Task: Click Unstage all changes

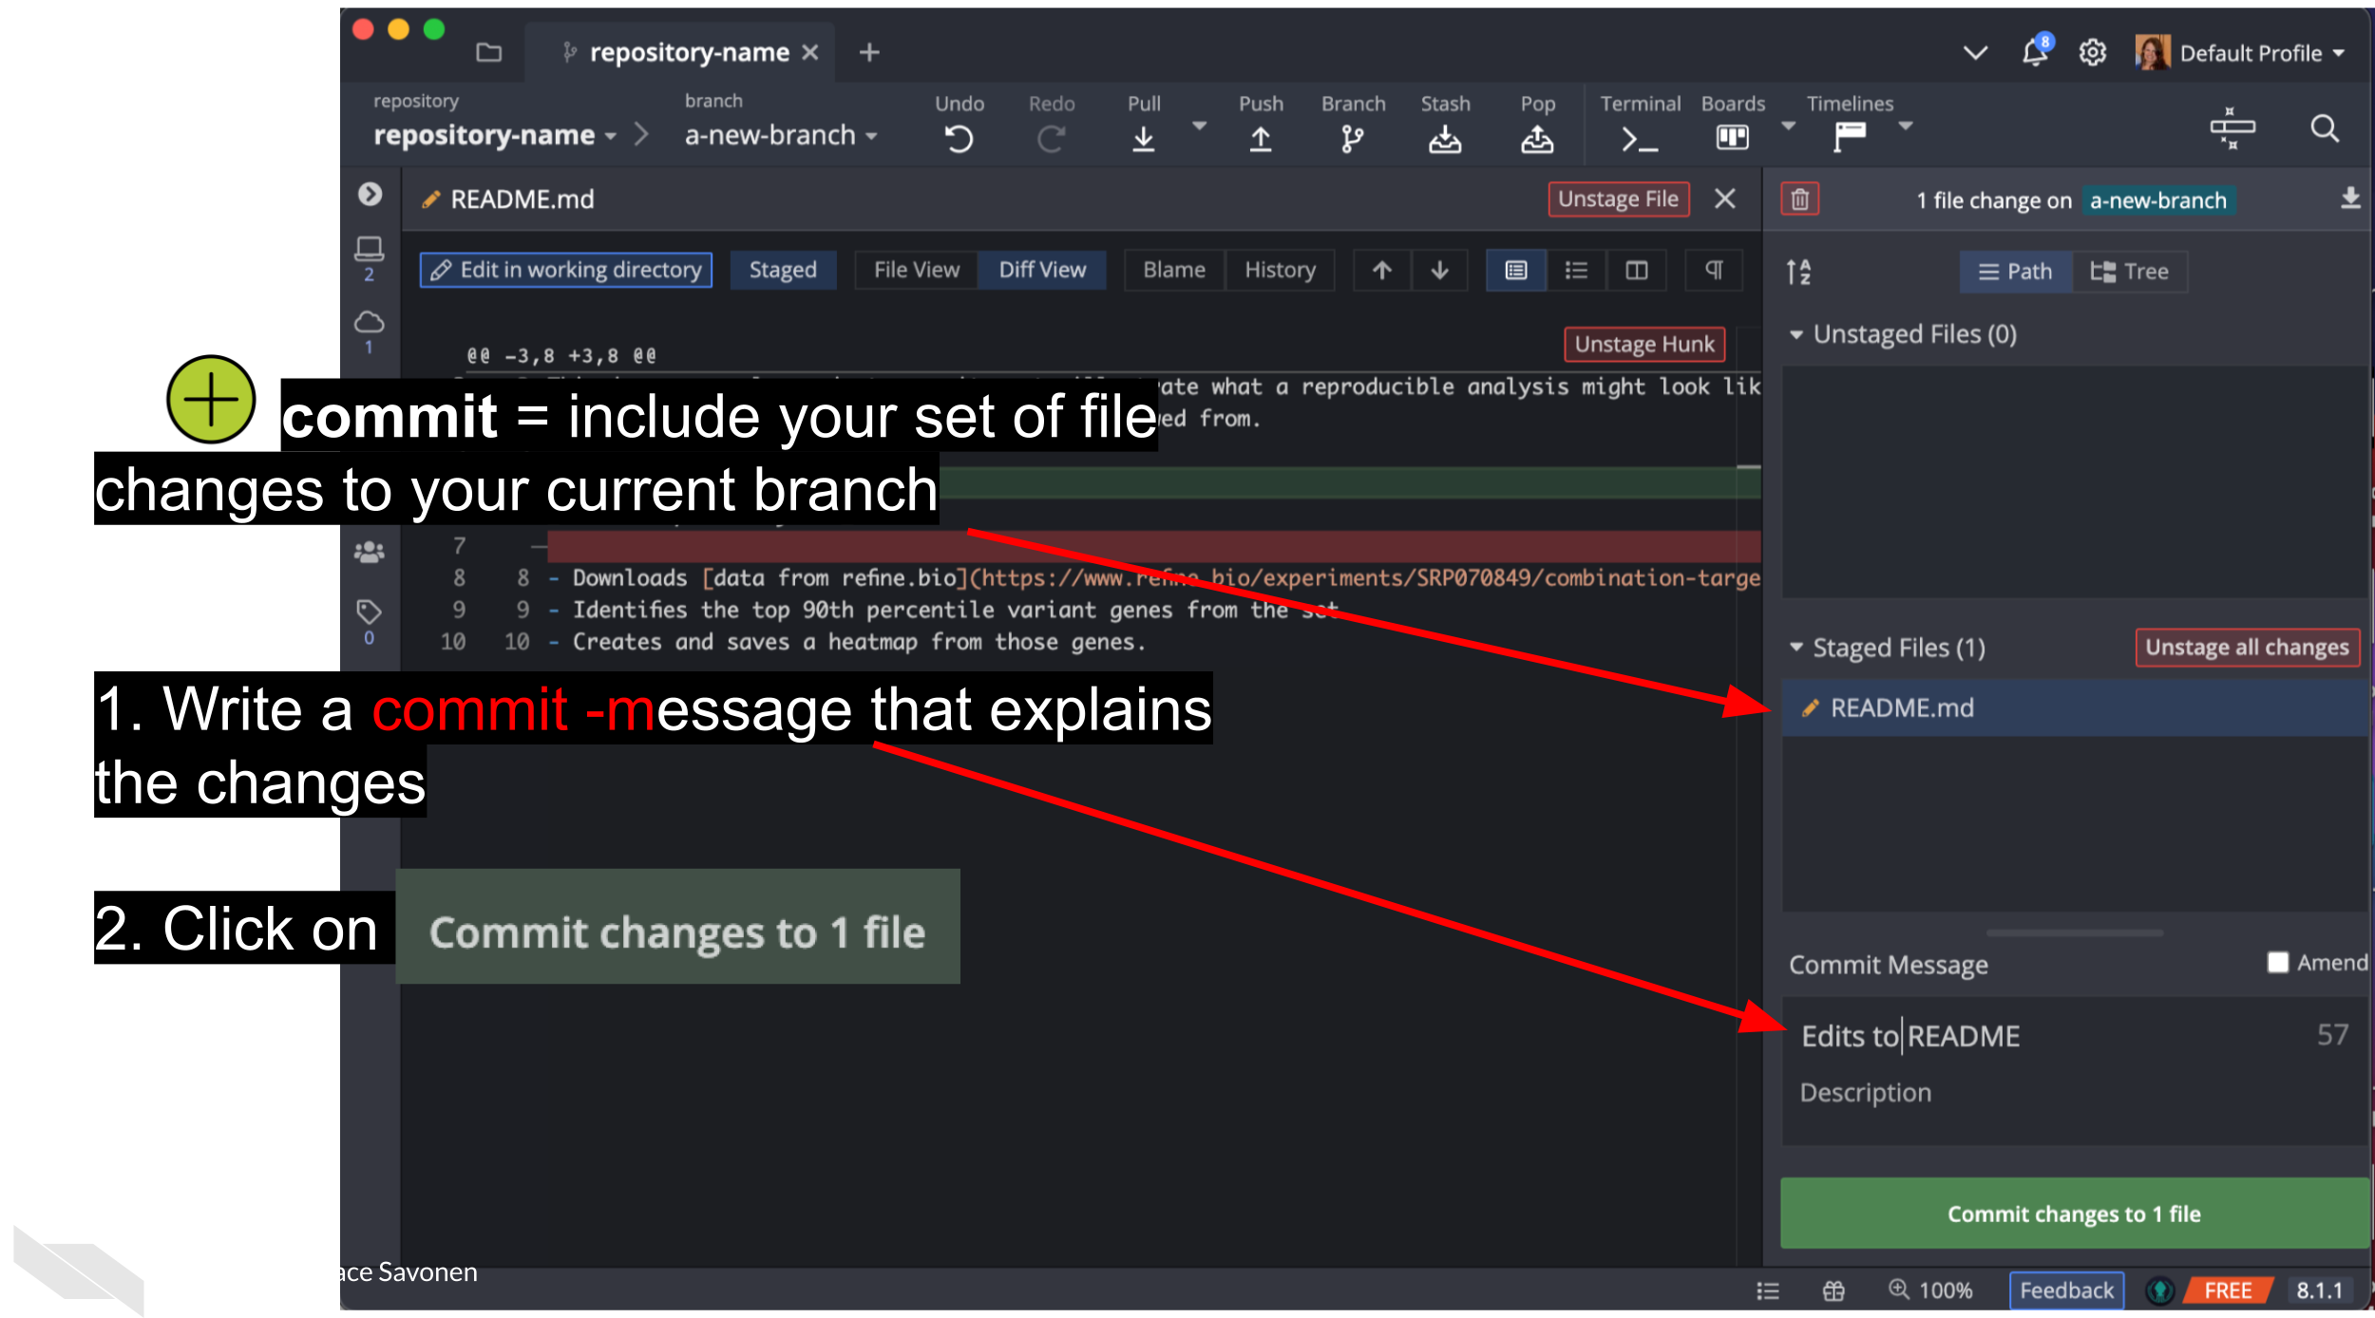Action: (x=2247, y=648)
